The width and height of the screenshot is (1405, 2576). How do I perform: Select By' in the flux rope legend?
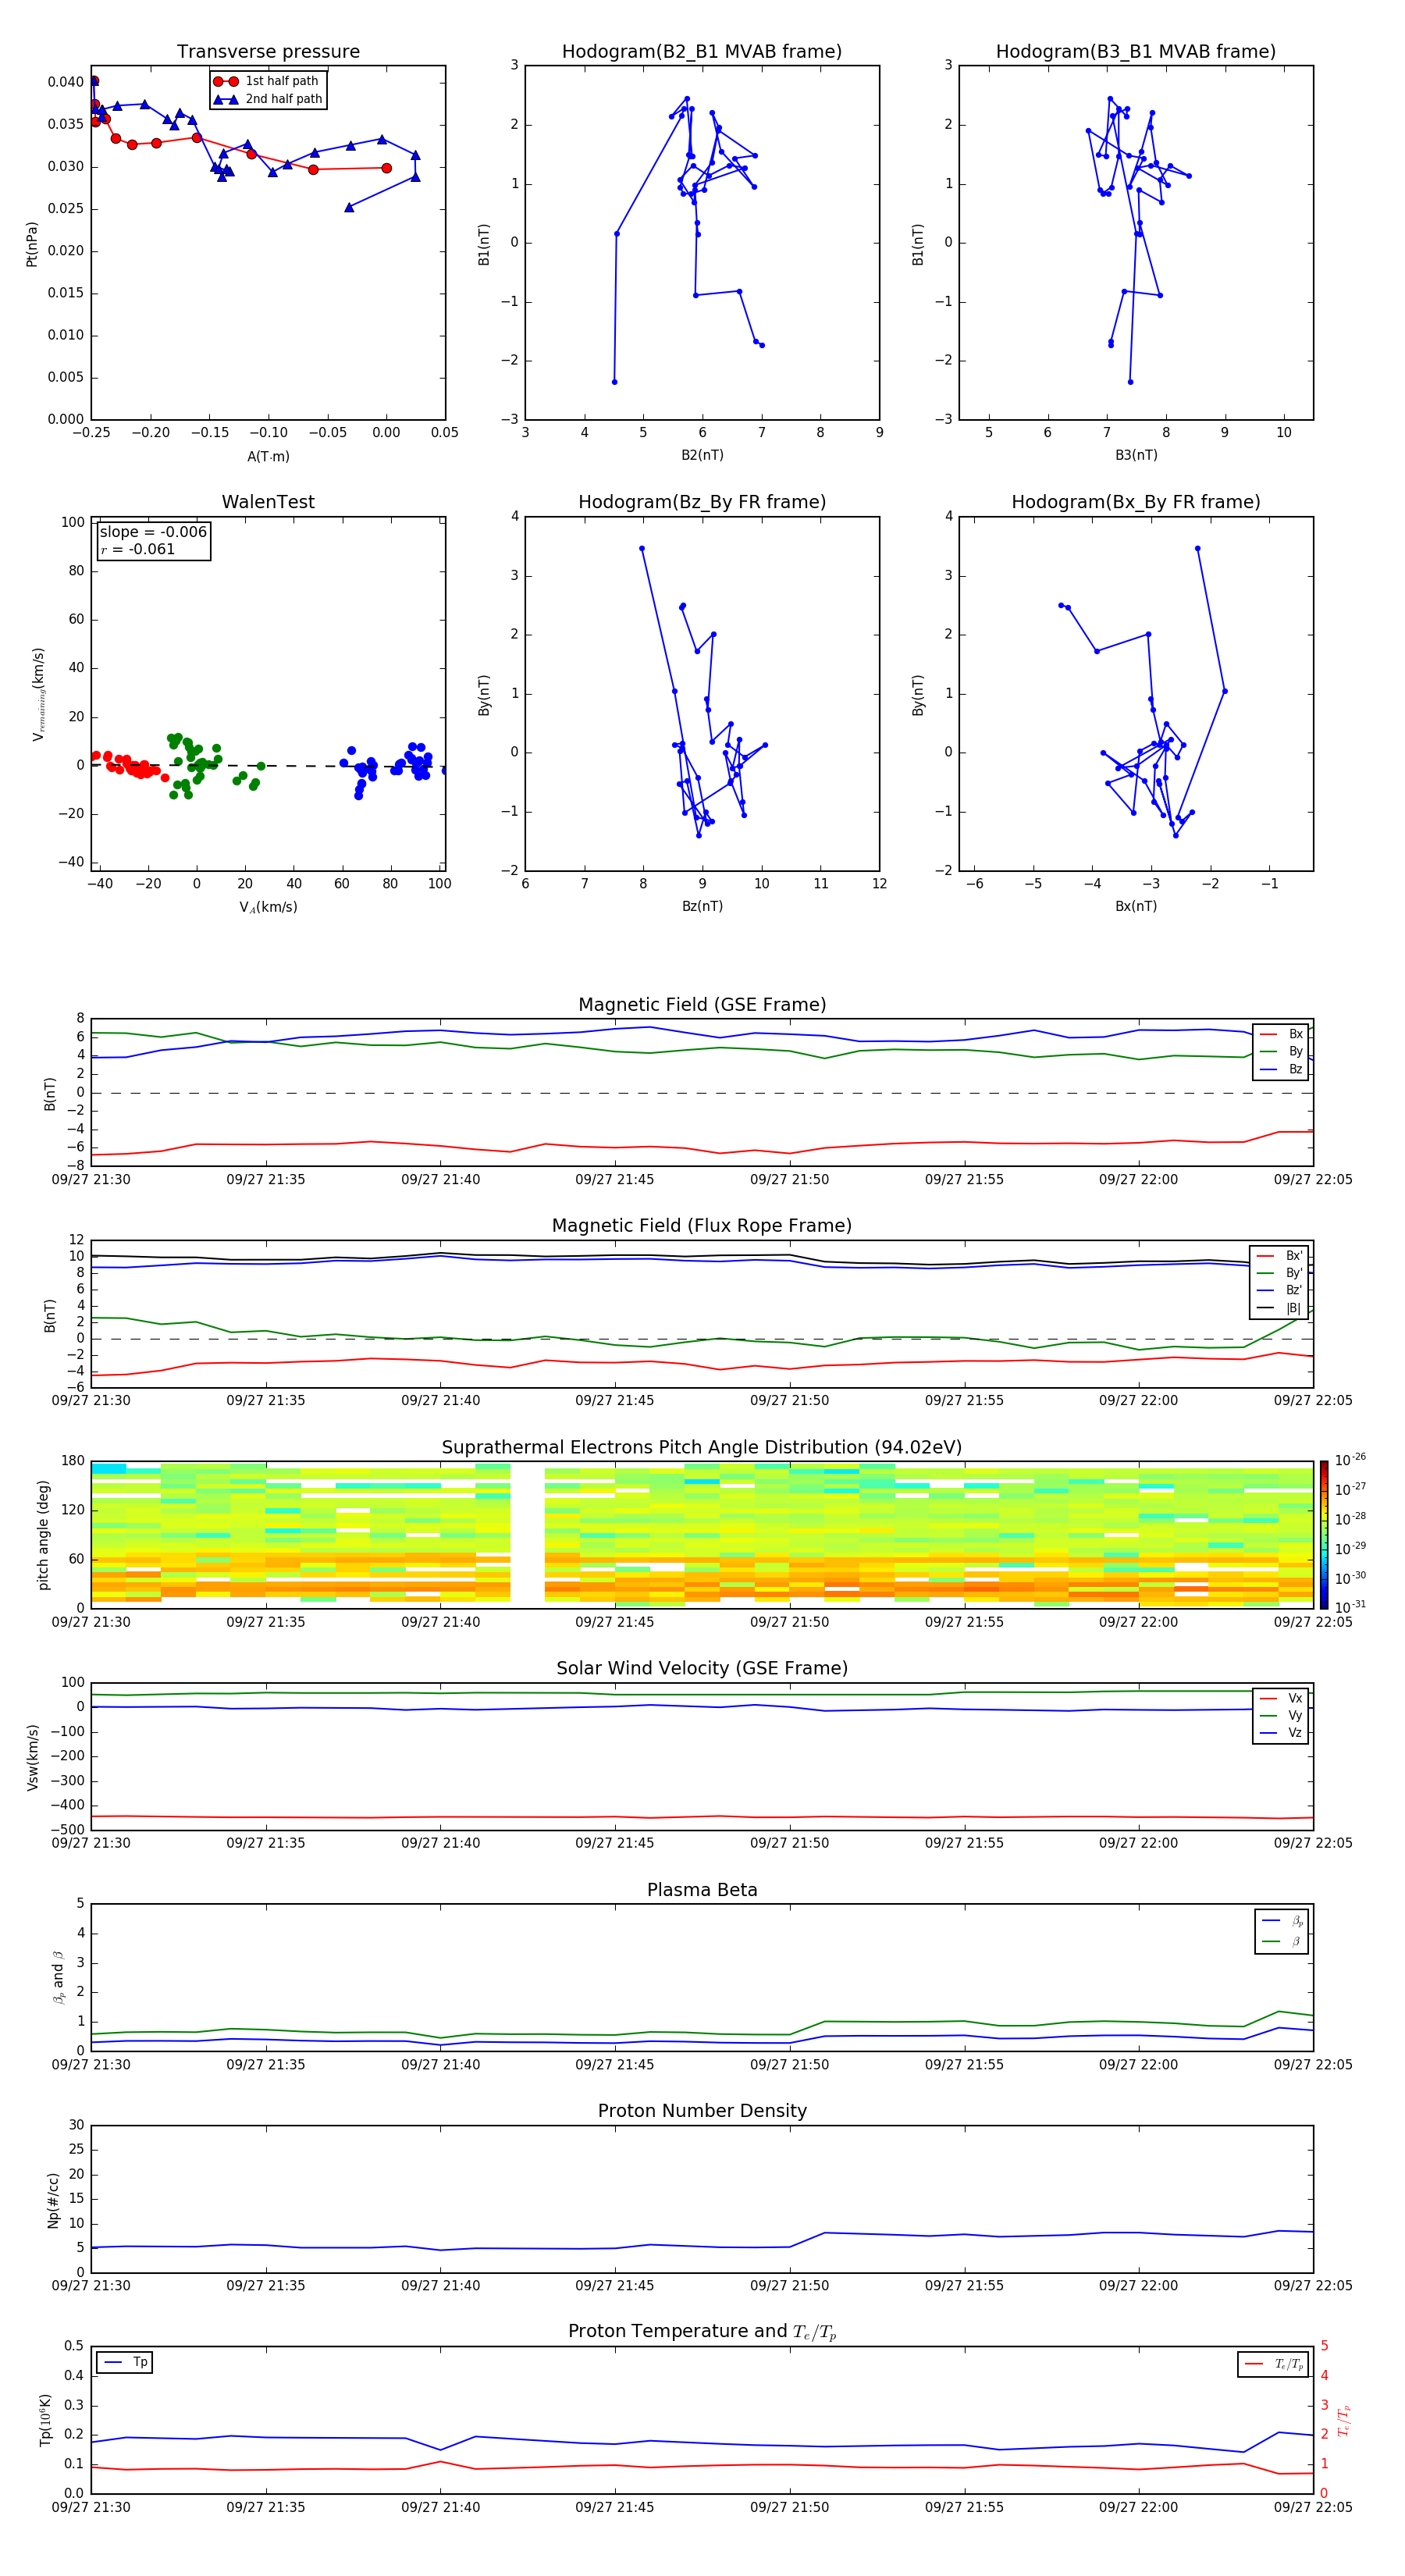1280,1273
